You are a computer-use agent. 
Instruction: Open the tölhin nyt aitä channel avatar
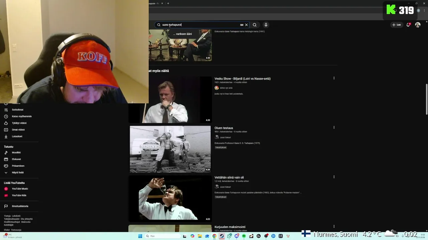pos(217,88)
